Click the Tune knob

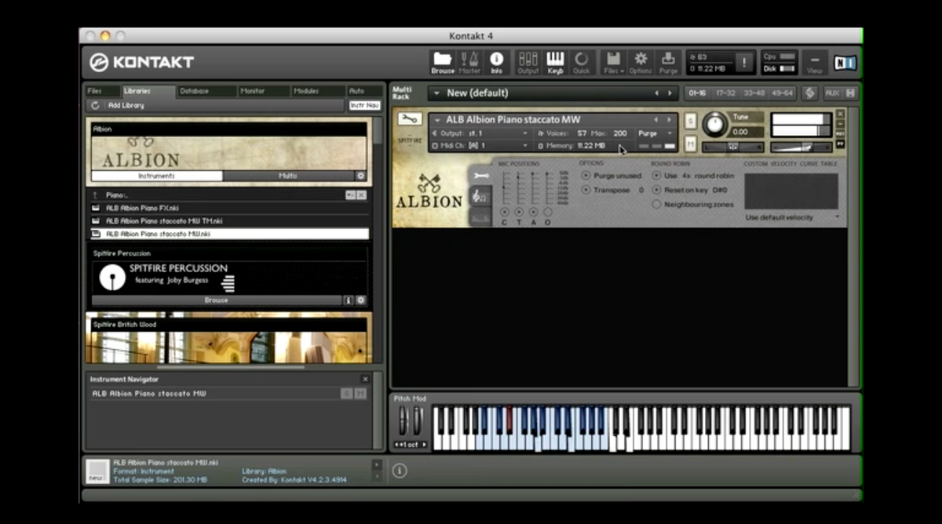click(x=714, y=124)
